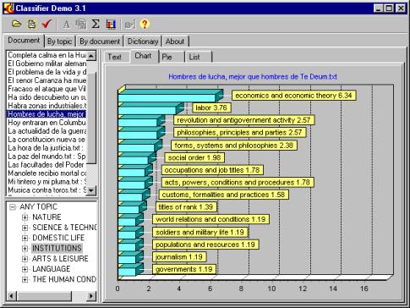410x308 pixels.
Task: Switch to the By topic tab
Action: pyautogui.click(x=60, y=41)
